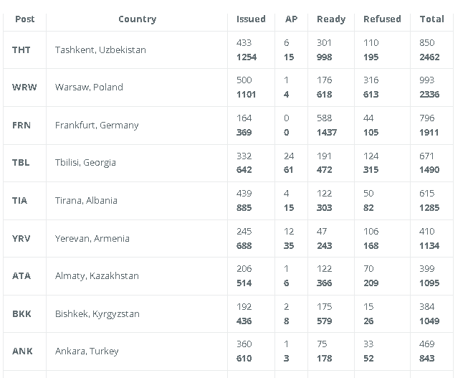The image size is (468, 378).
Task: Click the Post column header
Action: [x=25, y=19]
